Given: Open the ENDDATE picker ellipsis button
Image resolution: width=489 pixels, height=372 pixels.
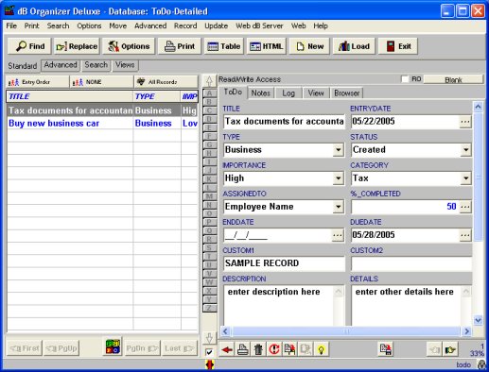Looking at the screenshot, I should [338, 235].
